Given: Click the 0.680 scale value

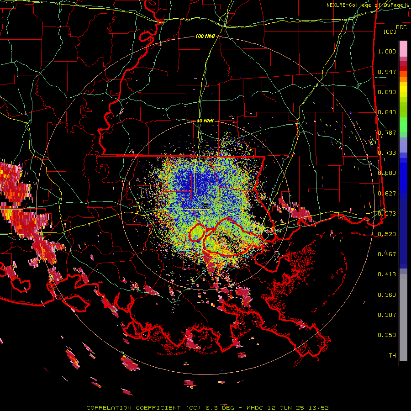Looking at the screenshot, I should pyautogui.click(x=387, y=173).
